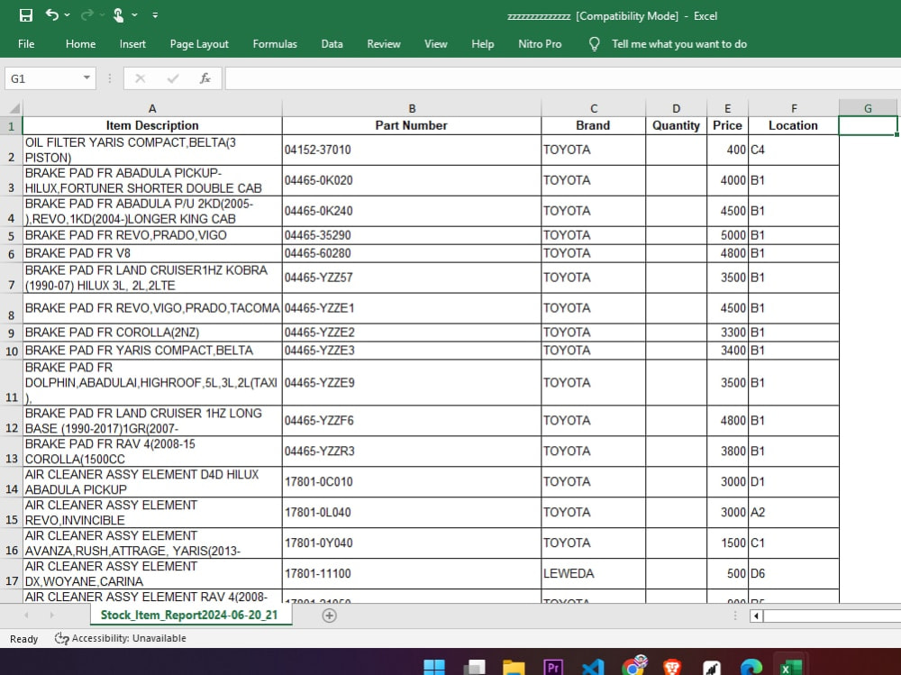This screenshot has height=675, width=901.
Task: Click the Touch/Mouse Mode icon
Action: (x=118, y=15)
